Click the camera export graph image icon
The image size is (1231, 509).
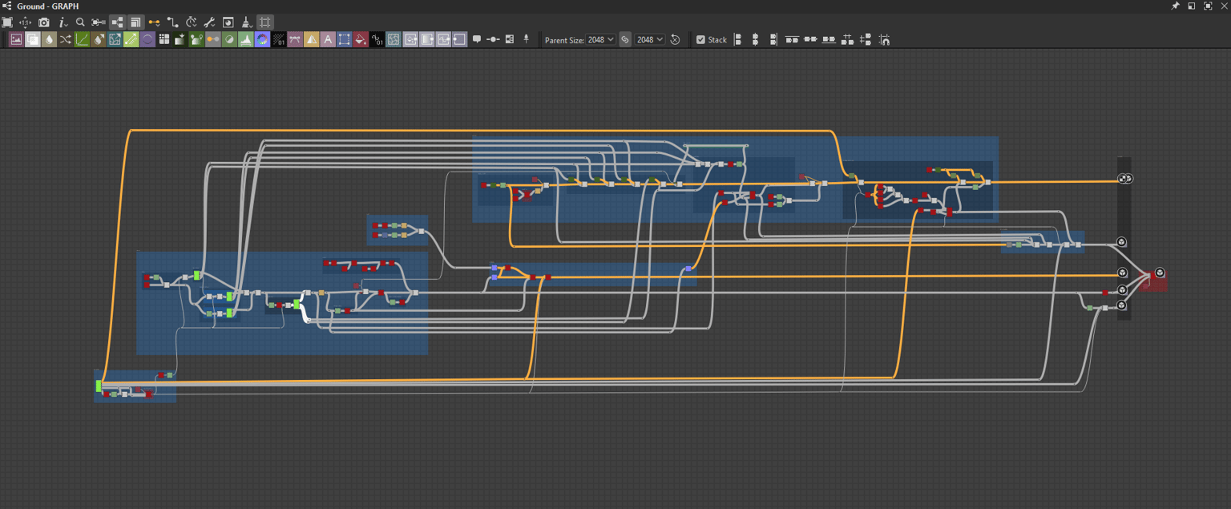[43, 22]
